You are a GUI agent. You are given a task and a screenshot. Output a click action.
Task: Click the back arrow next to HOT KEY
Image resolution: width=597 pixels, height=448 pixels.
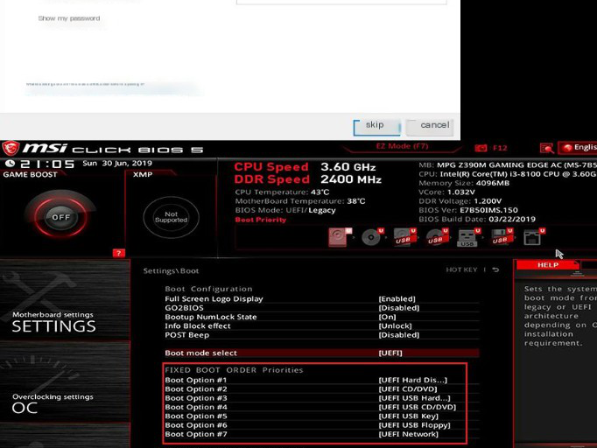click(496, 270)
